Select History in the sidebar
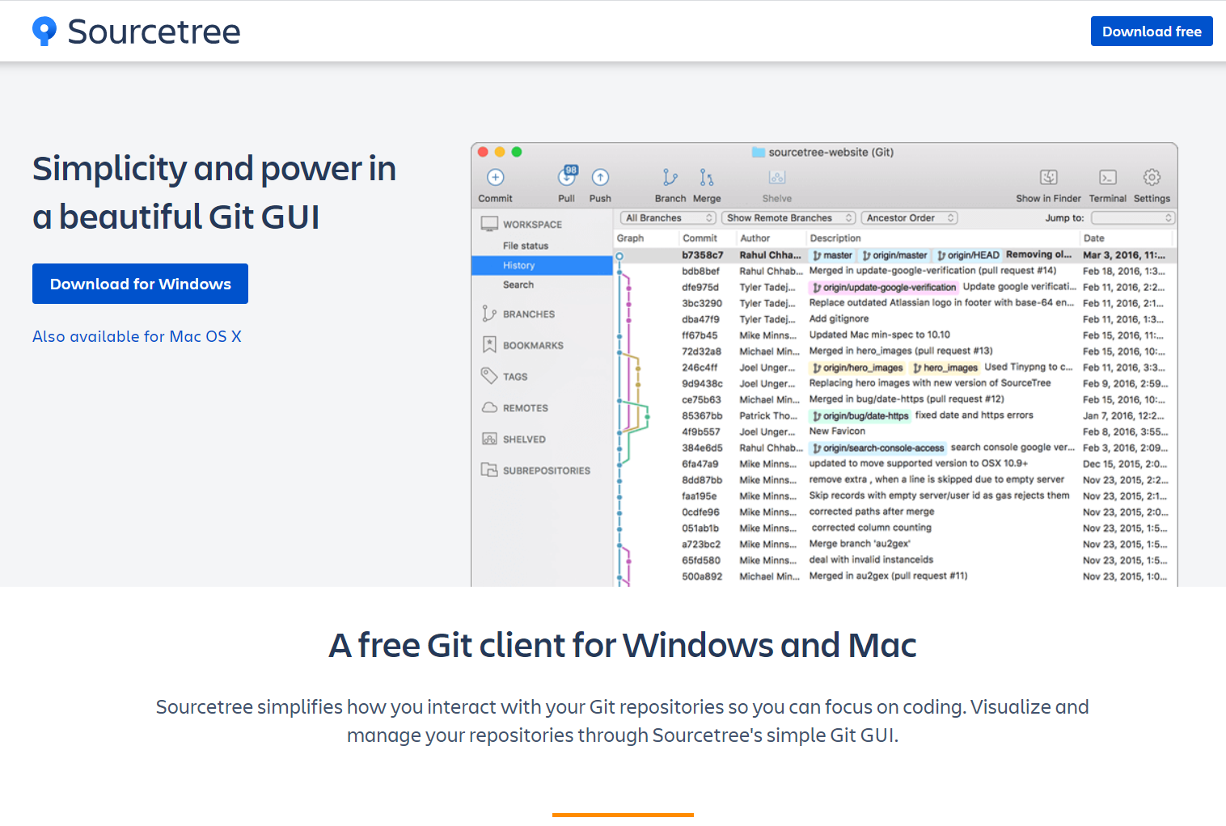This screenshot has height=826, width=1226. pyautogui.click(x=542, y=265)
